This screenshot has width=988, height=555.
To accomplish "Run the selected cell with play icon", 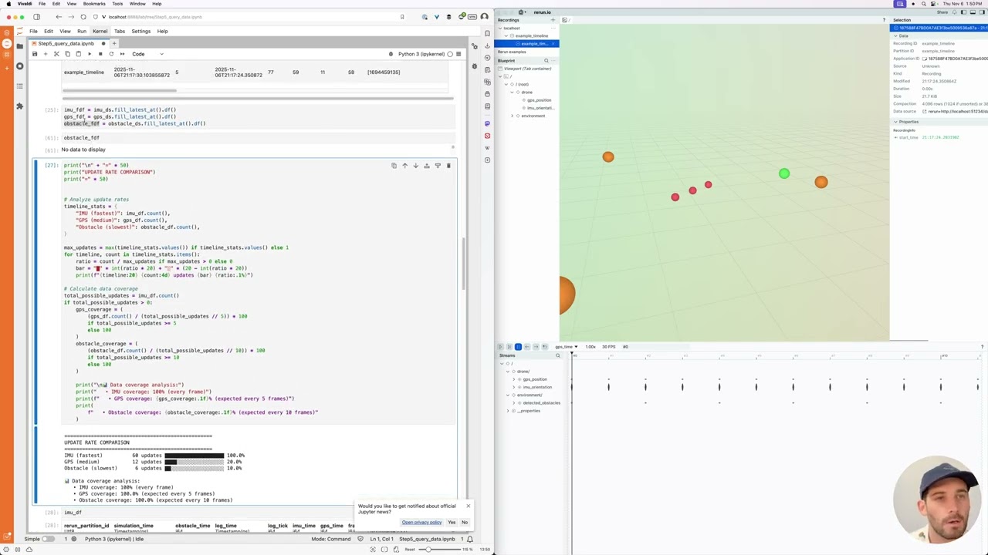I will (89, 54).
